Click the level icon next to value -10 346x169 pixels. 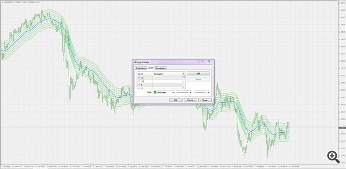tap(139, 82)
